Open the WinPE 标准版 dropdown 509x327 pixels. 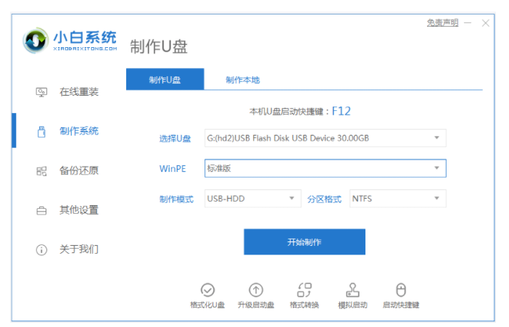(x=326, y=168)
